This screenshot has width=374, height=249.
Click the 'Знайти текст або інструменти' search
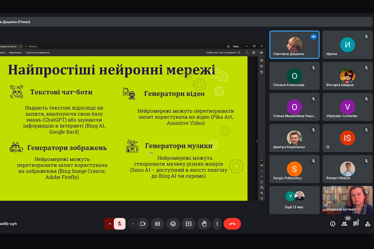point(223,53)
